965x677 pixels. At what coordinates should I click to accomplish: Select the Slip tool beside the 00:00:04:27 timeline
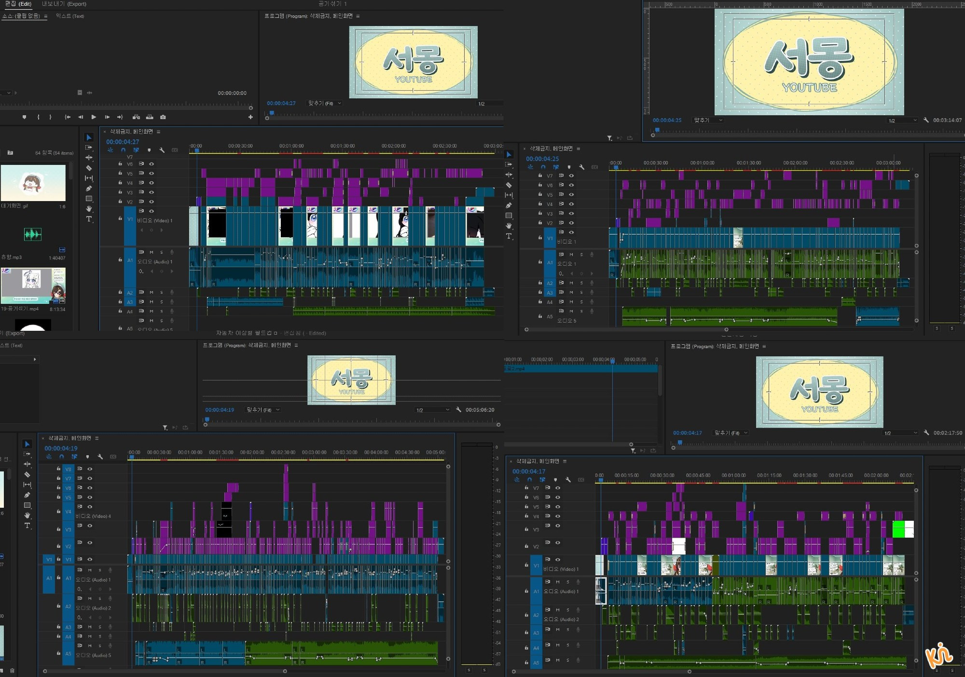pos(89,178)
